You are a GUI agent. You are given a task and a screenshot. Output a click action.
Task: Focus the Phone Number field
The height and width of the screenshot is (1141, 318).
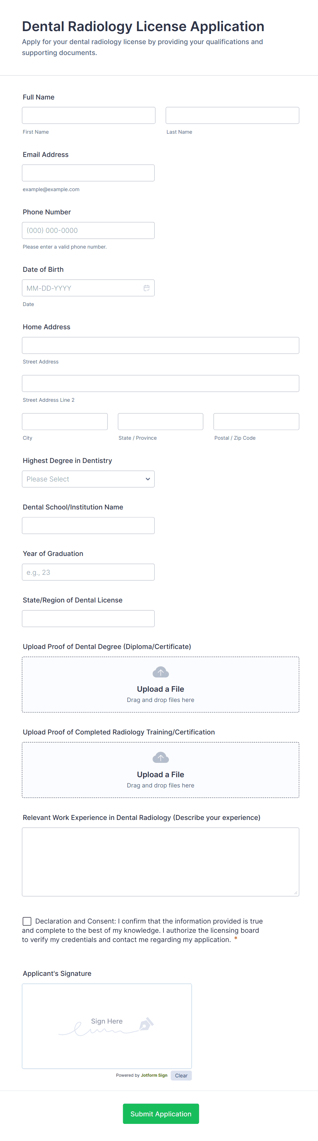(88, 230)
